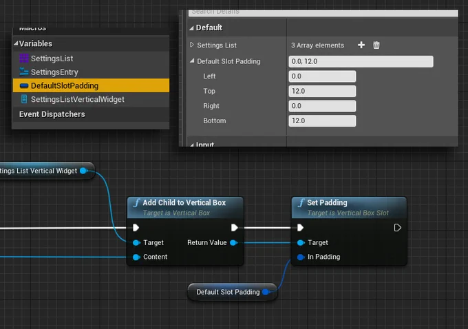Screen dimensions: 468x329
Task: Expand the Settings List array
Action: tap(191, 45)
